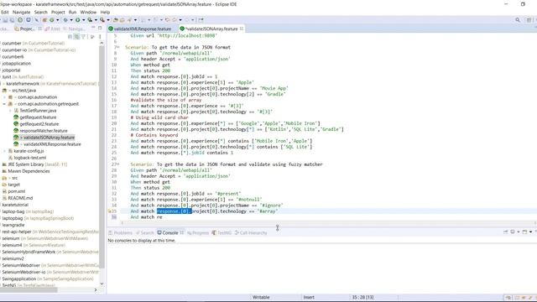Select the jobportal project
Screen dimensions: 537x302
pyautogui.click(x=11, y=70)
